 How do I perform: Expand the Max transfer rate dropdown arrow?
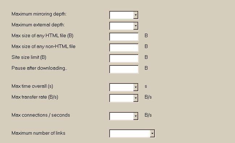(136, 98)
